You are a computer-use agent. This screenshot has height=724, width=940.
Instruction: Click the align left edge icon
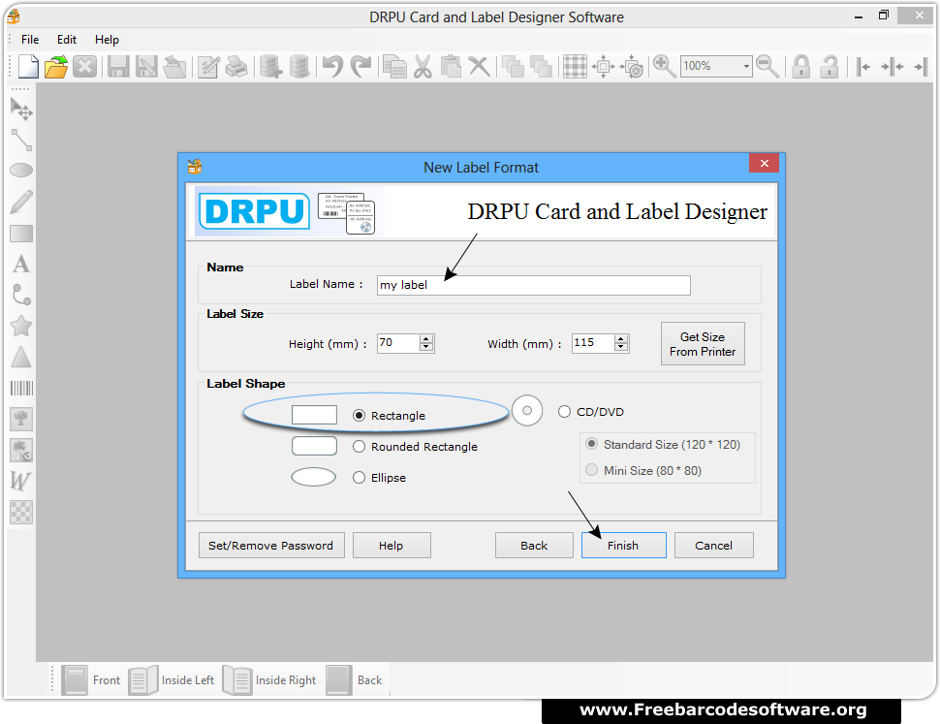pos(863,66)
